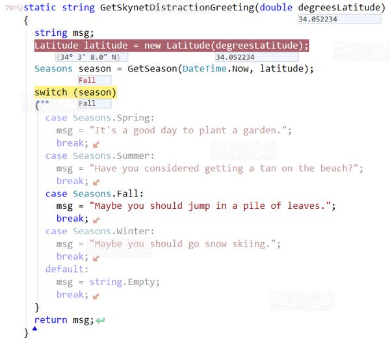Click 'Seasons' type before season variable
This screenshot has height=339, width=390.
click(x=53, y=68)
